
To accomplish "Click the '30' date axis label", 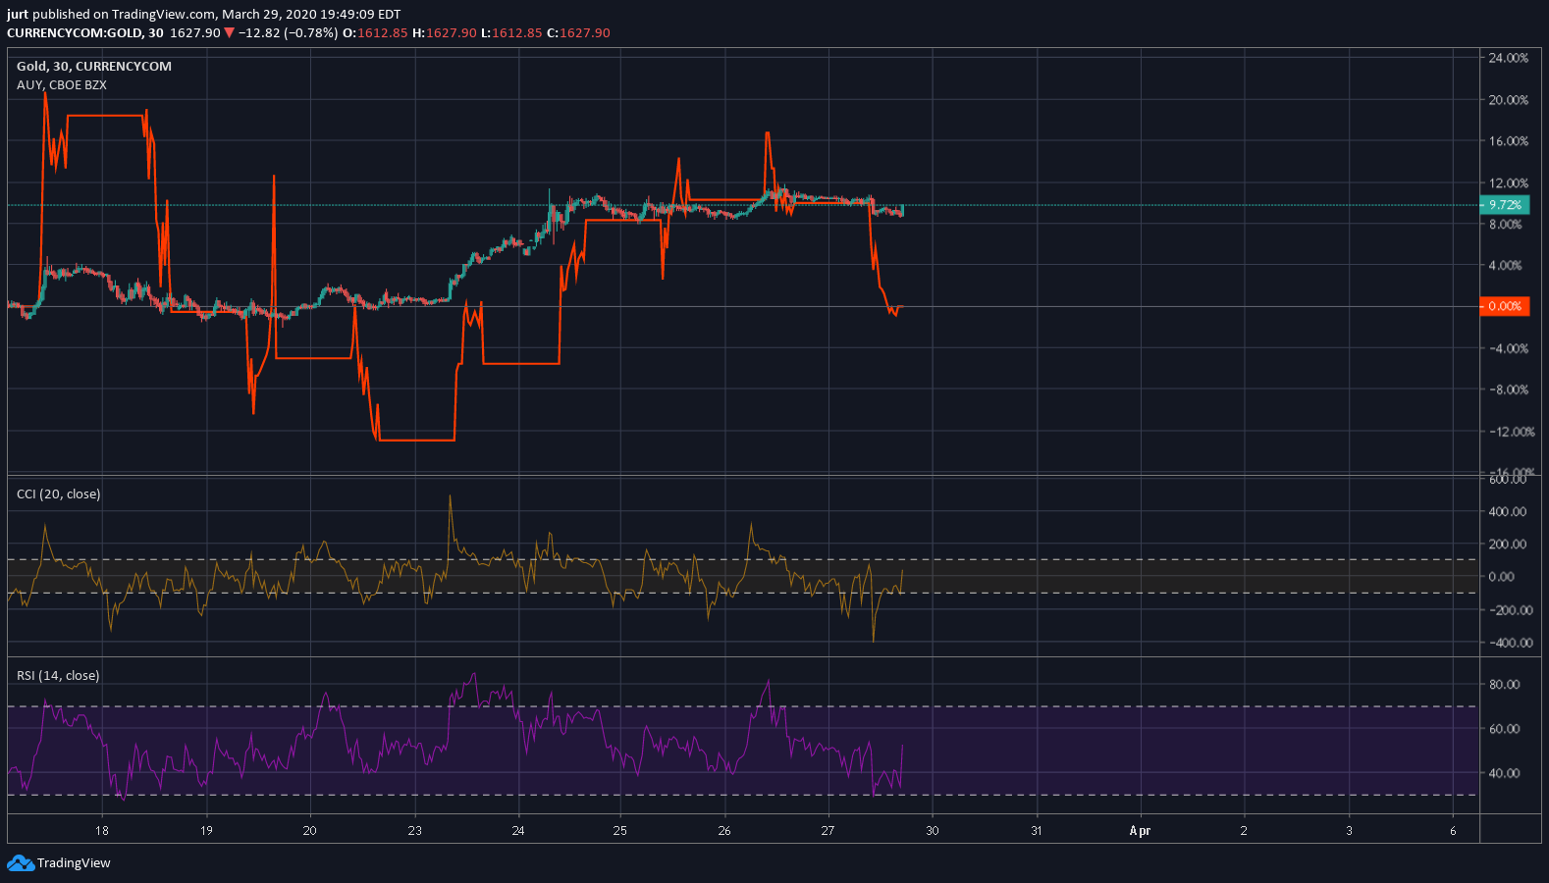I will click(932, 830).
